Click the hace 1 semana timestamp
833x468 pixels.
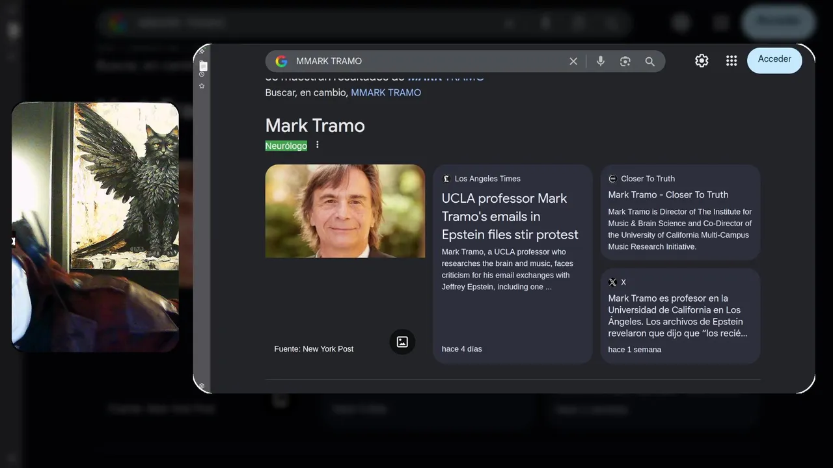[x=635, y=350]
